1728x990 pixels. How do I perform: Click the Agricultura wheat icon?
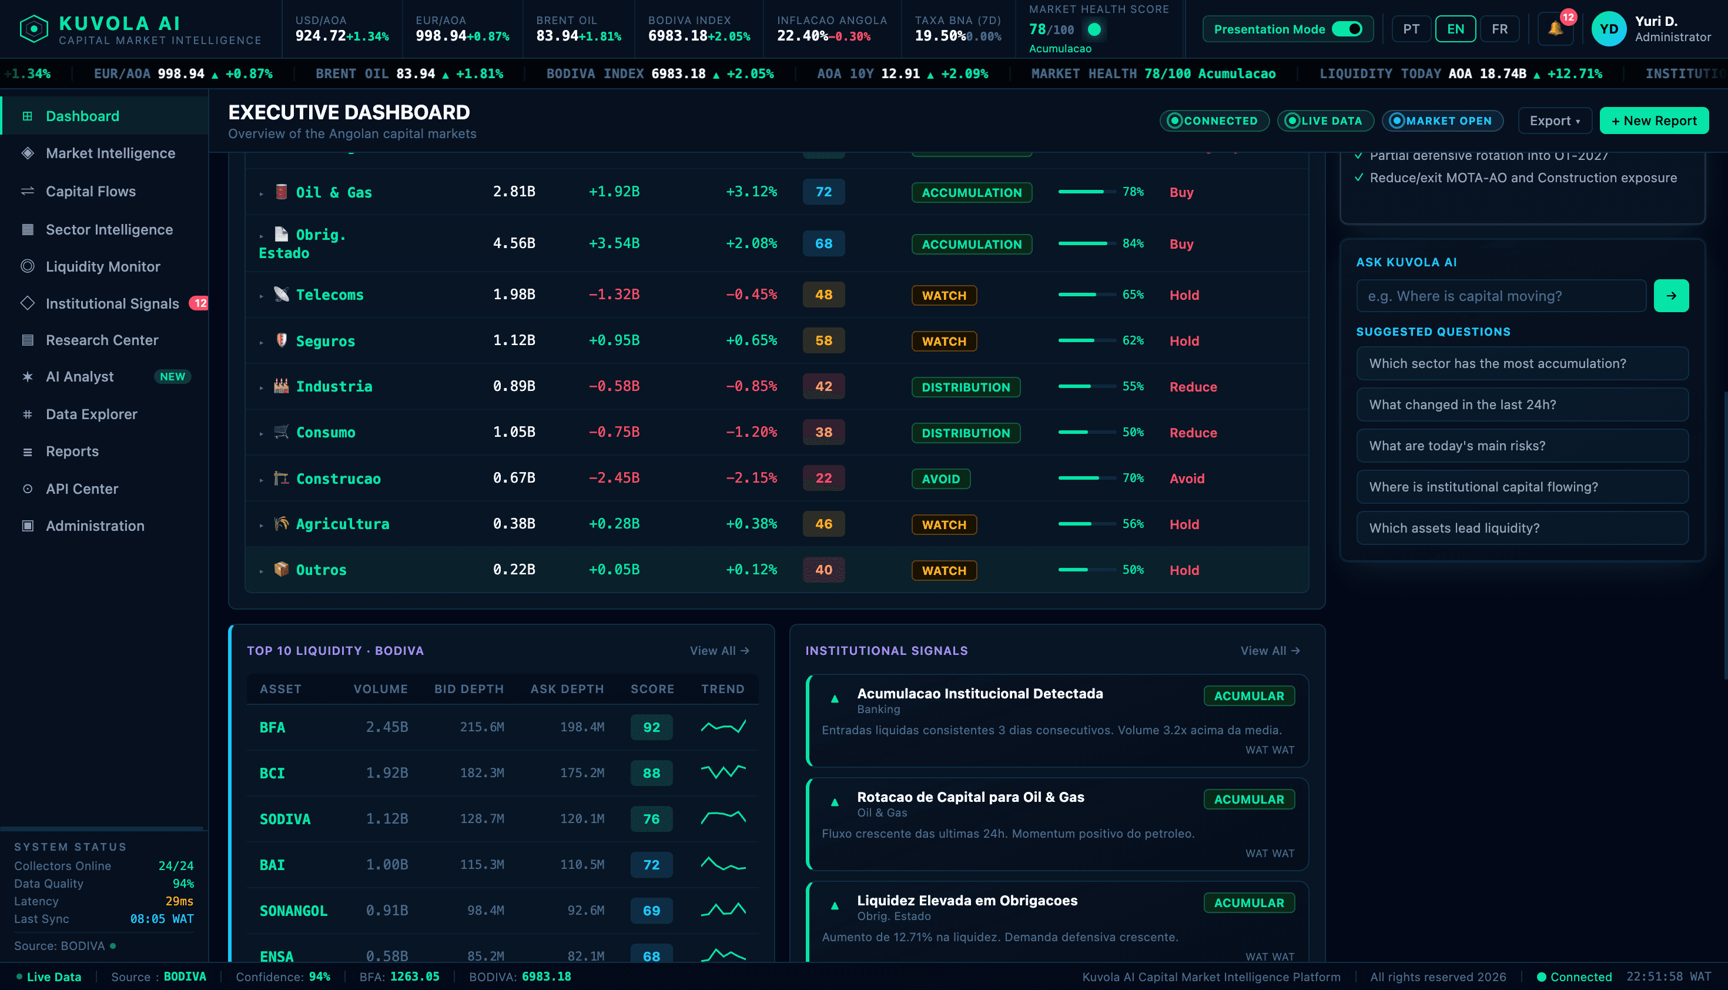[281, 523]
